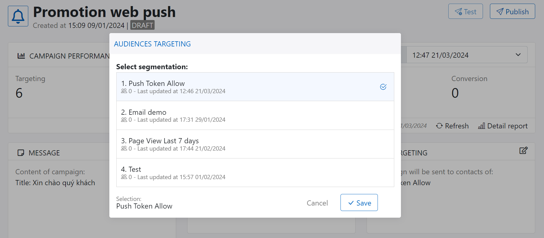Select the Page View Last 7 days segment
This screenshot has height=238, width=544.
coord(255,144)
